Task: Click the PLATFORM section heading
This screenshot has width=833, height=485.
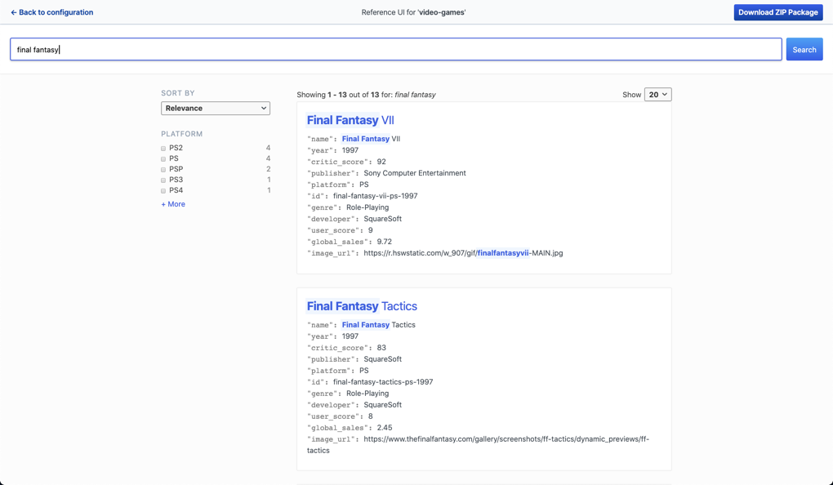Action: [181, 133]
